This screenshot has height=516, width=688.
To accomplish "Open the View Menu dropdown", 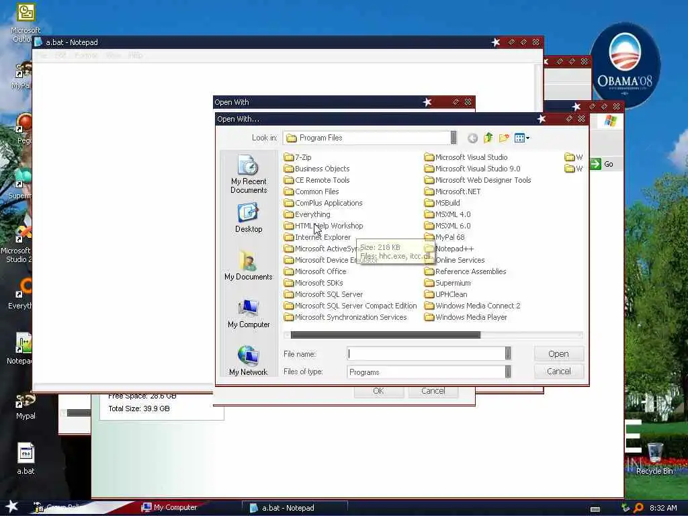I will click(x=521, y=138).
